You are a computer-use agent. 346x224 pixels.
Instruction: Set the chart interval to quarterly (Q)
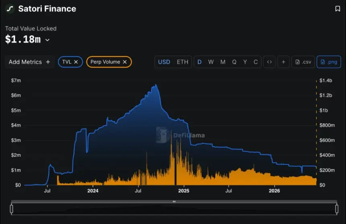pos(234,62)
